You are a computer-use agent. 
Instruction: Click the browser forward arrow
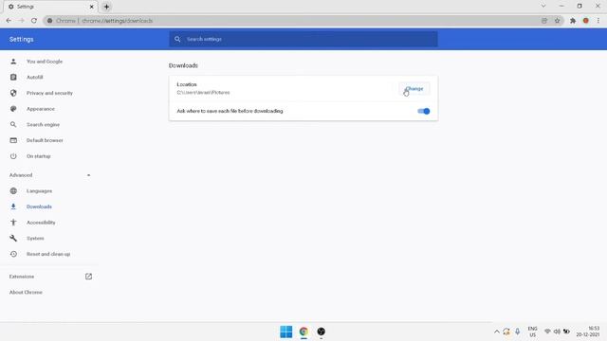(x=21, y=21)
